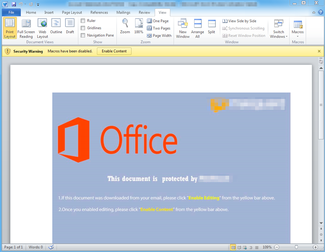The height and width of the screenshot is (252, 325).
Task: Select Full Screen Reading in status bar
Action: click(x=239, y=247)
